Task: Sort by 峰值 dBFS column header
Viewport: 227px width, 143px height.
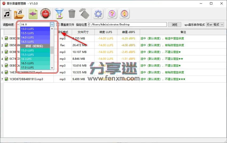Action: (x=128, y=32)
